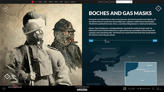164x92 pixels.
Task: Click the Log In link
Action: pyautogui.click(x=112, y=2)
